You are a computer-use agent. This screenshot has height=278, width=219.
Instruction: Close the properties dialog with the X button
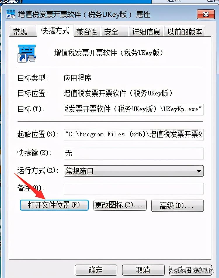206,14
